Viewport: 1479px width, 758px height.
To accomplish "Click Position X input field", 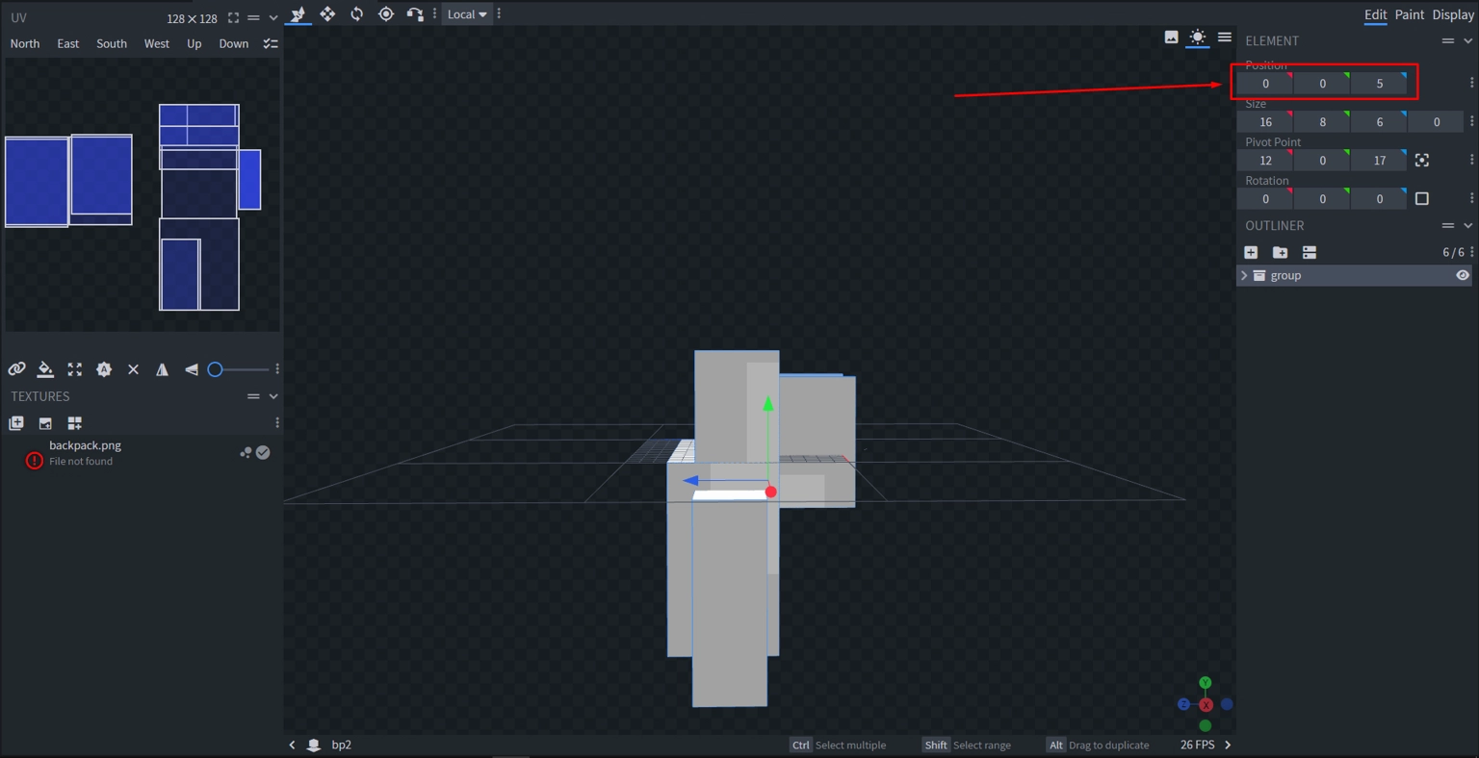I will click(1265, 84).
